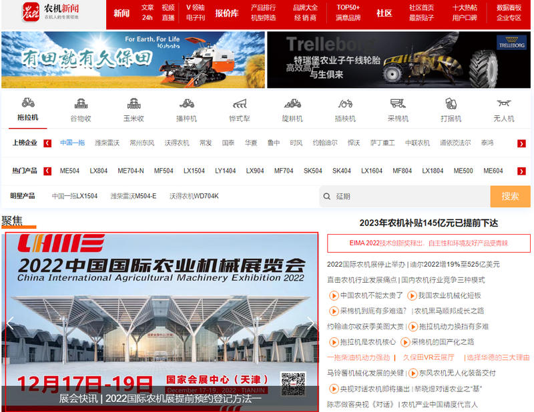Open the SK504 hot product link
Image resolution: width=534 pixels, height=412 pixels.
pos(312,171)
